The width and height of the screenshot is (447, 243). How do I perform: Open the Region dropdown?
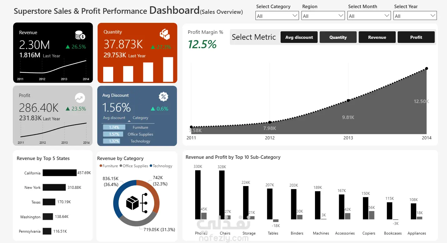323,16
